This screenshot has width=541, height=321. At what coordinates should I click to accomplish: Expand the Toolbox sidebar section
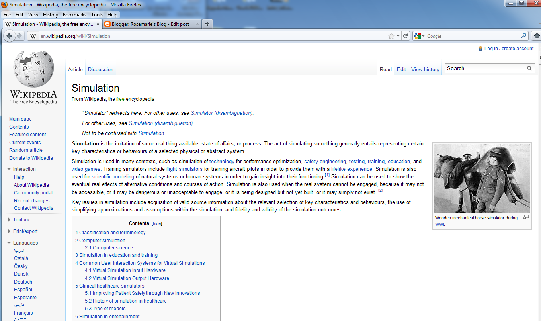(10, 220)
